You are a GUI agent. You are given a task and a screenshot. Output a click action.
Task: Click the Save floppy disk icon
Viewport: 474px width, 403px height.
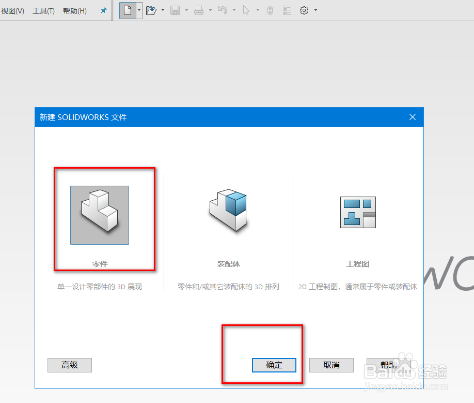pyautogui.click(x=175, y=10)
